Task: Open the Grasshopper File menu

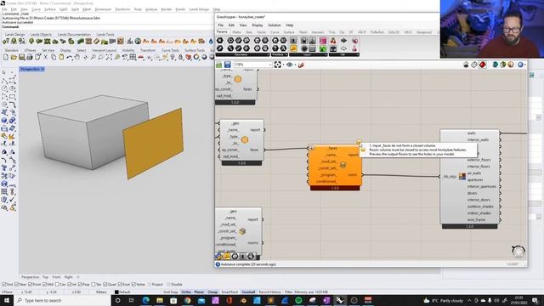Action: [x=221, y=25]
